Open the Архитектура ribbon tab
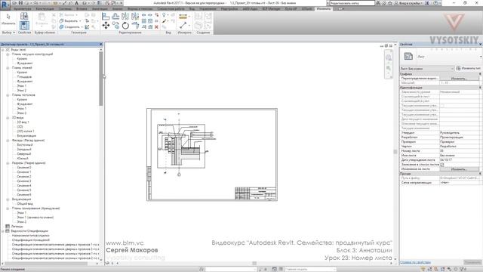483x272 pixels. [22, 8]
